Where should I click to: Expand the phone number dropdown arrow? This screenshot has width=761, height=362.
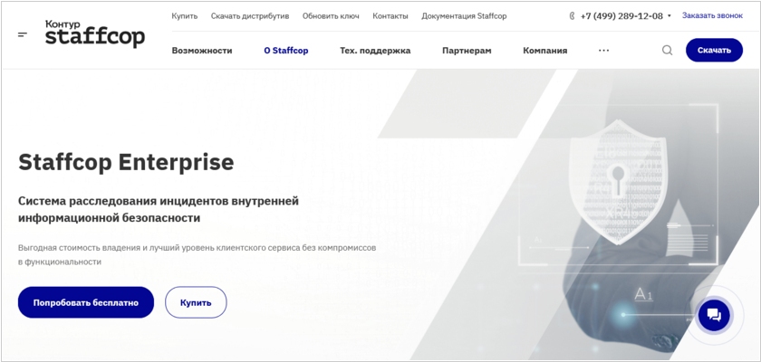coord(669,16)
